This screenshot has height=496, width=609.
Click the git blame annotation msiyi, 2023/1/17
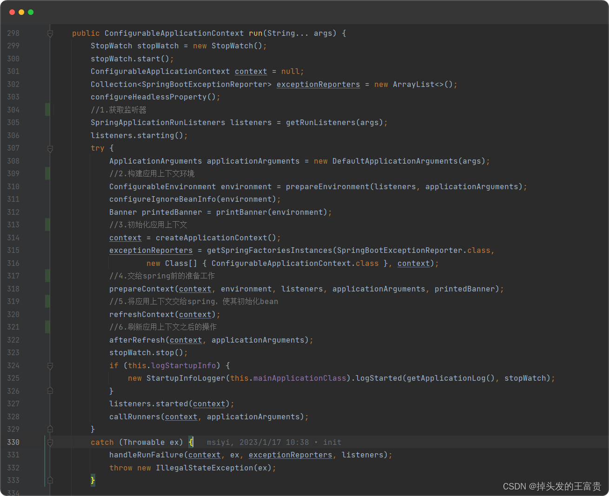point(274,443)
